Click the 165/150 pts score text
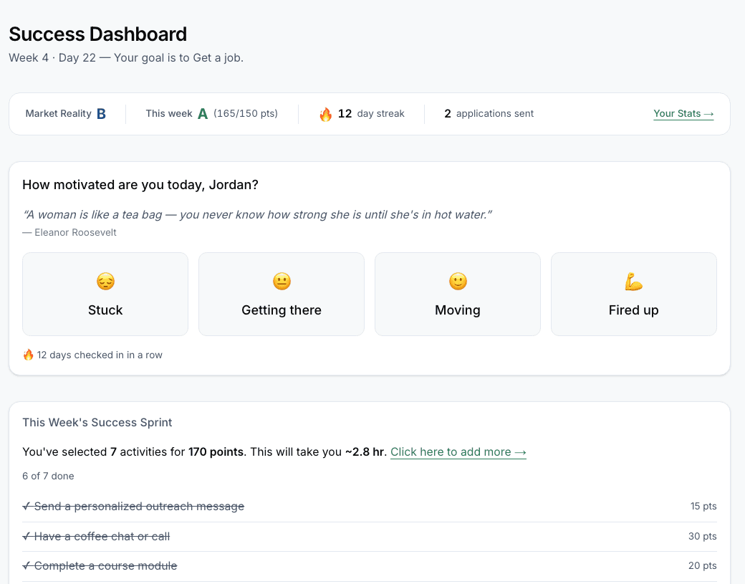Viewport: 745px width, 584px height. point(246,113)
